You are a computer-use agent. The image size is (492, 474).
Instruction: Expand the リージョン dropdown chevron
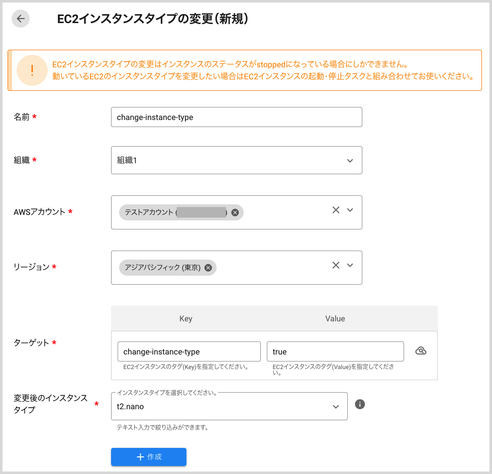pos(350,266)
